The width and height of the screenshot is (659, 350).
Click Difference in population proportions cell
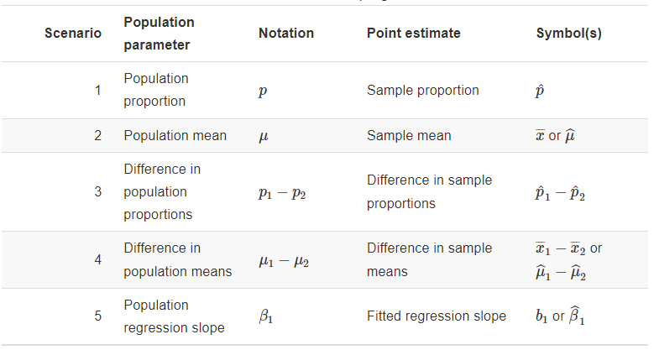(x=162, y=191)
